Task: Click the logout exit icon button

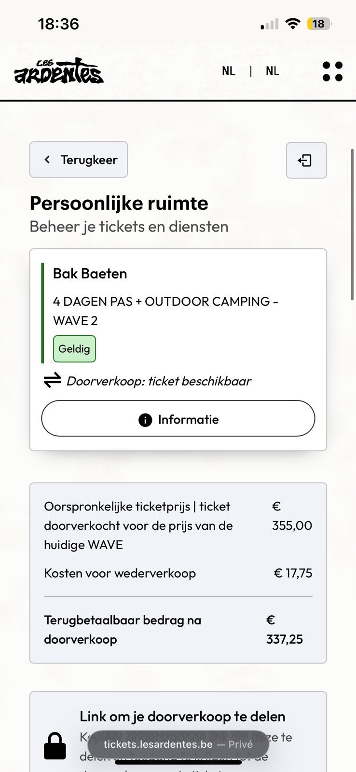Action: click(306, 160)
